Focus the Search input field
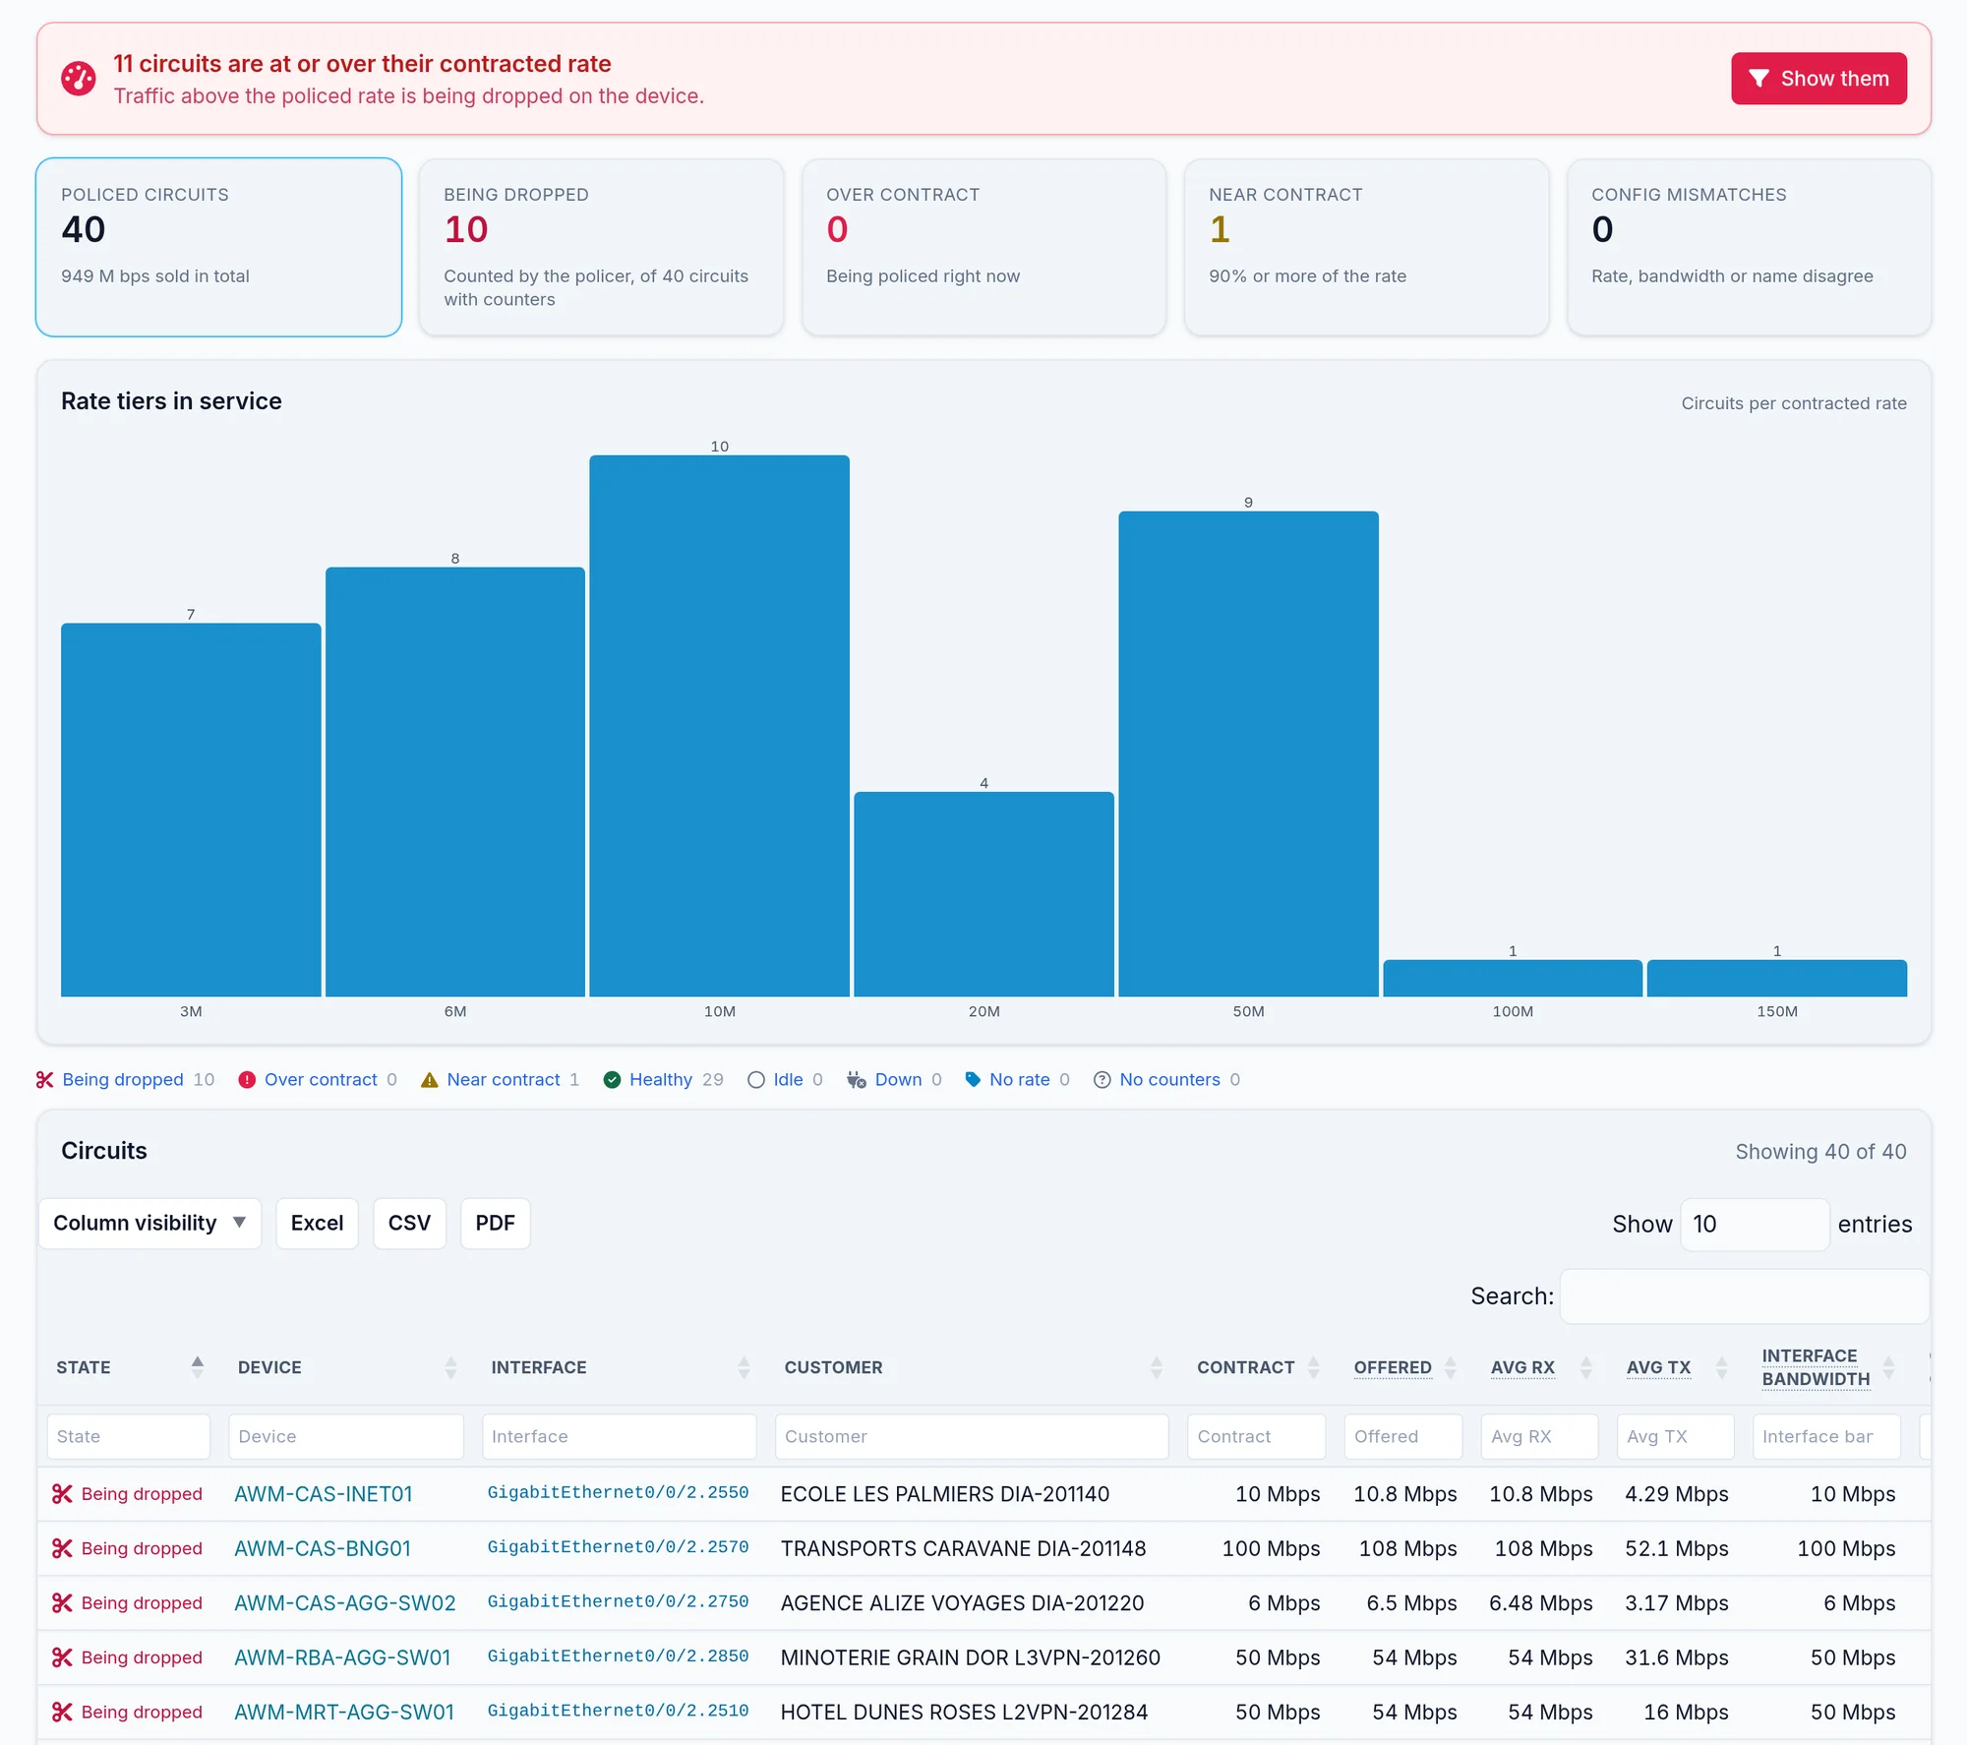 tap(1744, 1296)
